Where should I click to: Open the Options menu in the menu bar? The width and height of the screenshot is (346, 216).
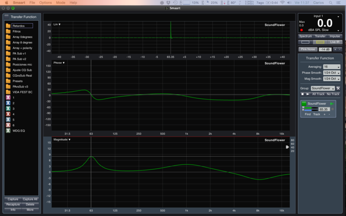(x=45, y=3)
